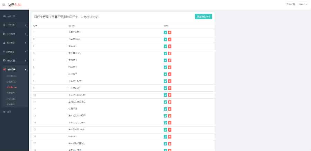
Task: Edit the bank in row 6
Action: 166,67
